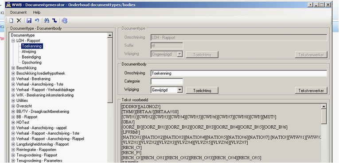Select Verhaal - Rapport - Aanschrijving - 1ste
Viewport: 339px width, 163px height.
point(48,133)
